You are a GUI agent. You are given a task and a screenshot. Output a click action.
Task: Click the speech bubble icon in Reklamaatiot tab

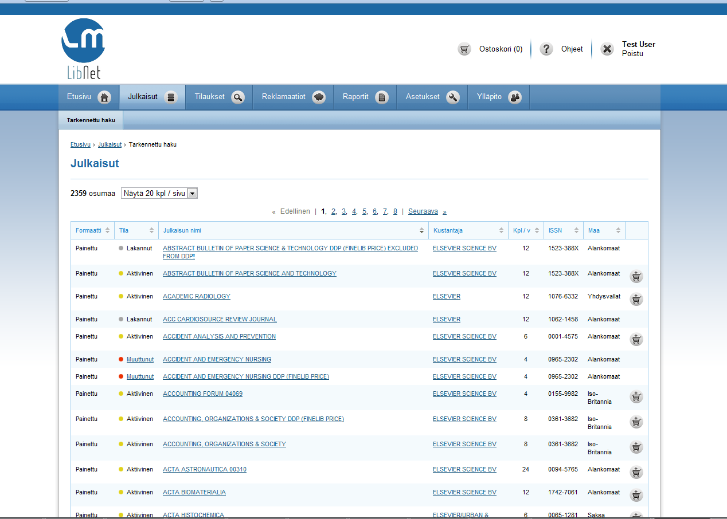coord(319,97)
